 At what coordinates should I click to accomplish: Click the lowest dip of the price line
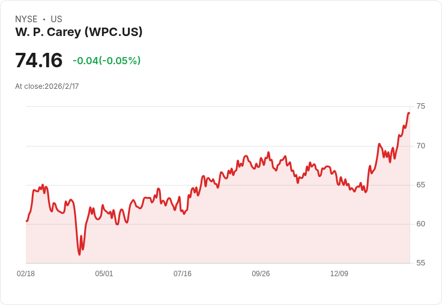(79, 255)
